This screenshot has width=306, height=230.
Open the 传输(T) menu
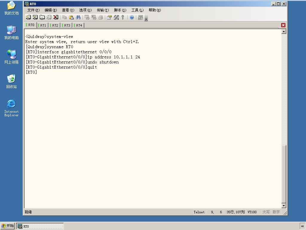103,10
